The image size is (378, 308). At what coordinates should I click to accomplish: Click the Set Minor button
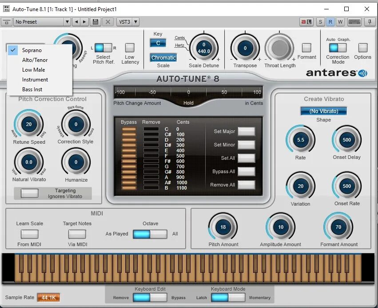point(247,145)
